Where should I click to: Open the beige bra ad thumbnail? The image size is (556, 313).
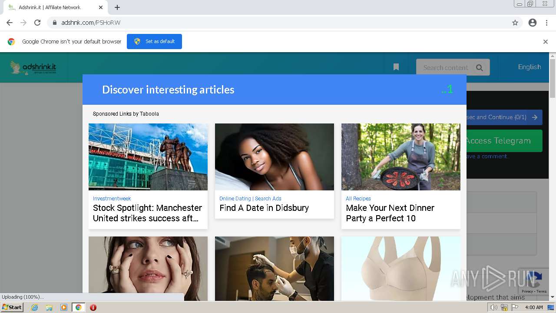pyautogui.click(x=401, y=269)
